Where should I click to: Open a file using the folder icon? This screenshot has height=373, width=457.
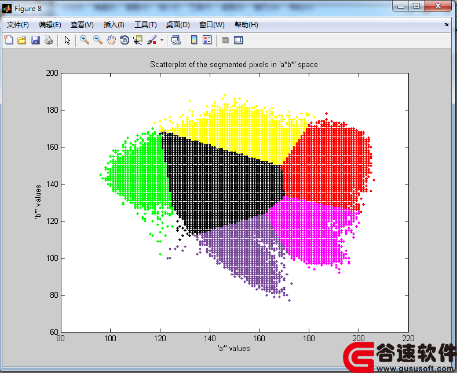pyautogui.click(x=22, y=40)
